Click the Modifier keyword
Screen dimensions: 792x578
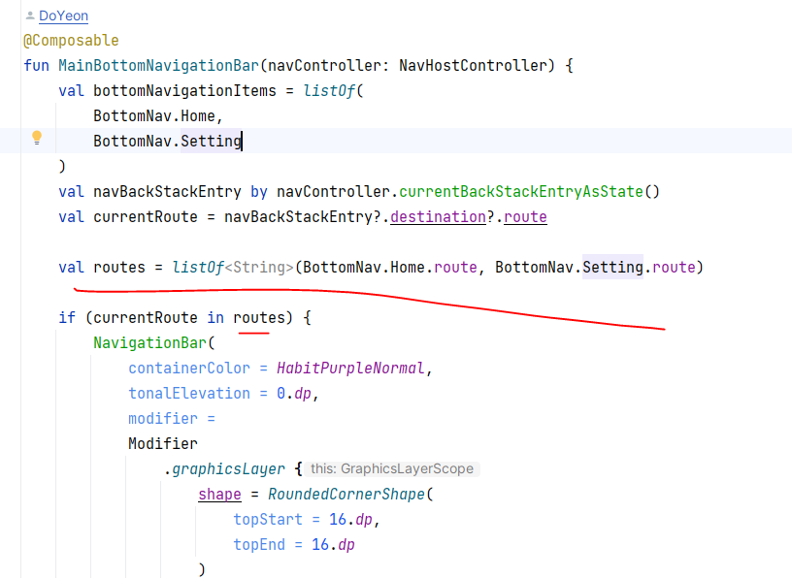[x=163, y=444]
